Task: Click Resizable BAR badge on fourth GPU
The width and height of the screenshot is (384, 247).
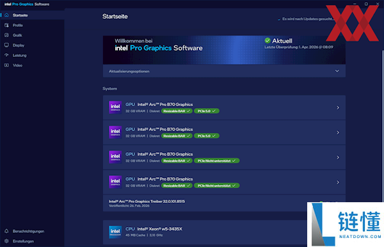Action: click(x=177, y=186)
